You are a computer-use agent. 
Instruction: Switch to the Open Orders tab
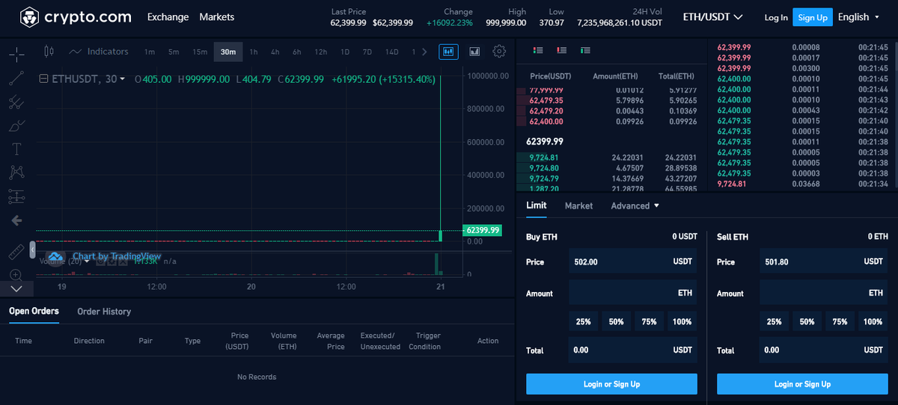(x=34, y=311)
